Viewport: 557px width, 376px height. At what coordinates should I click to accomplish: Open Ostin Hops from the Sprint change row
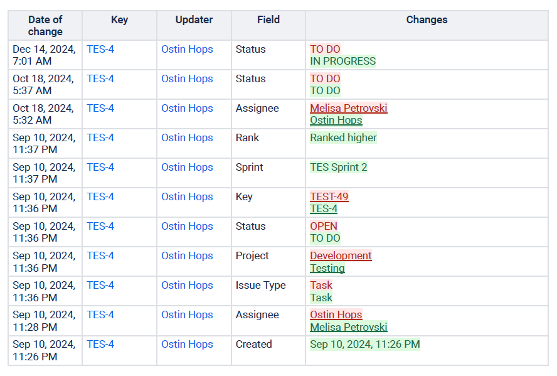tap(187, 167)
